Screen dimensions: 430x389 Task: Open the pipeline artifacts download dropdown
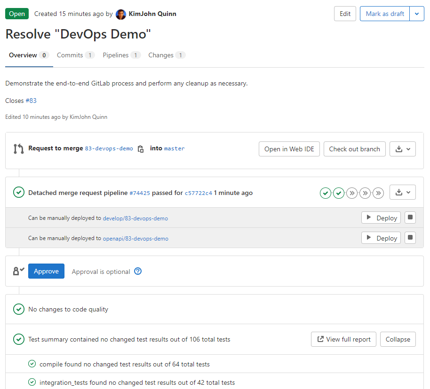point(403,192)
